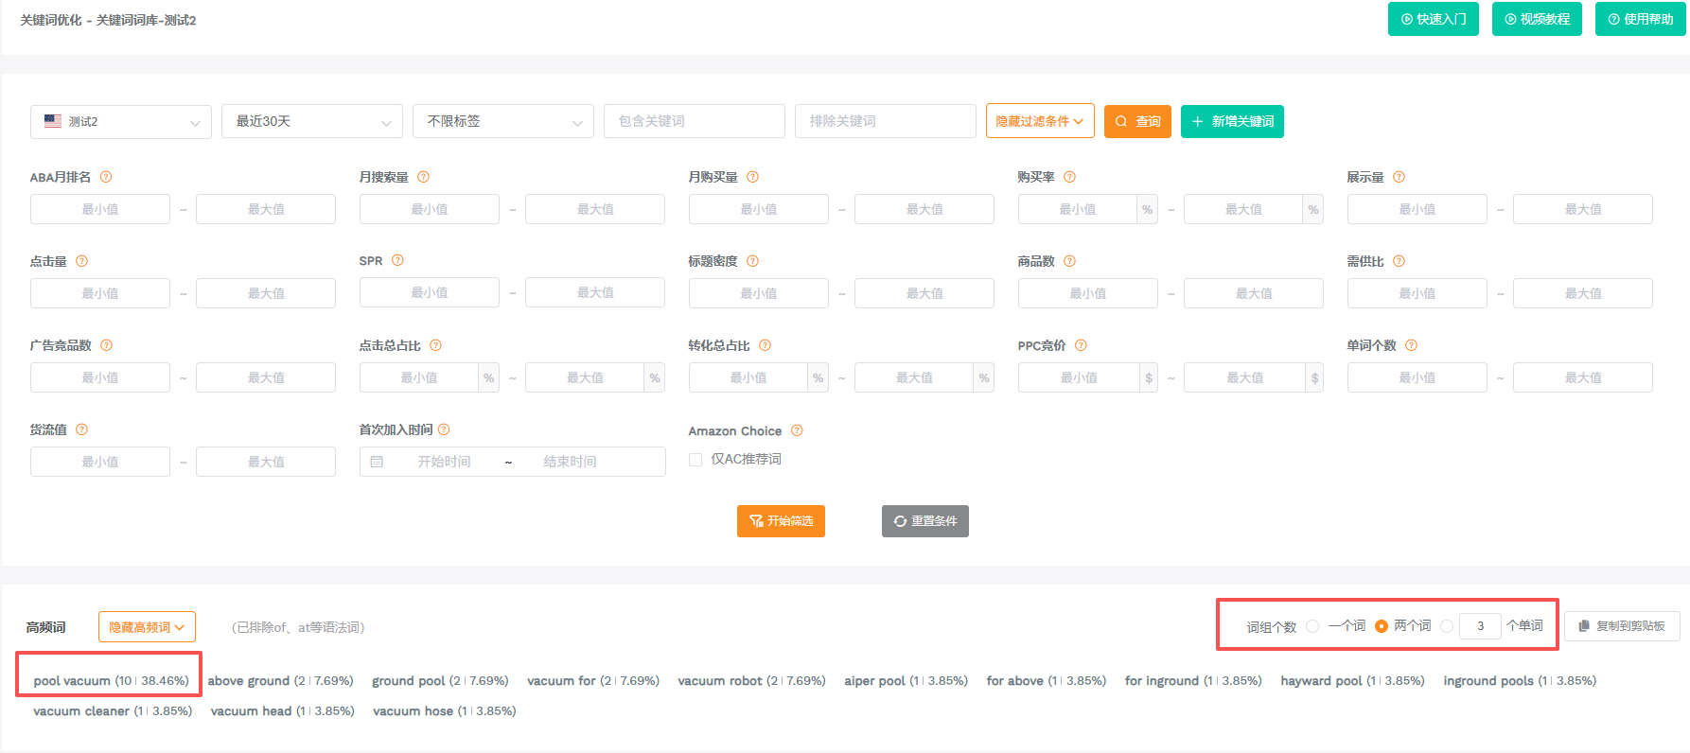Open the 视频教程 video tutorial button
The width and height of the screenshot is (1690, 753).
click(x=1536, y=19)
